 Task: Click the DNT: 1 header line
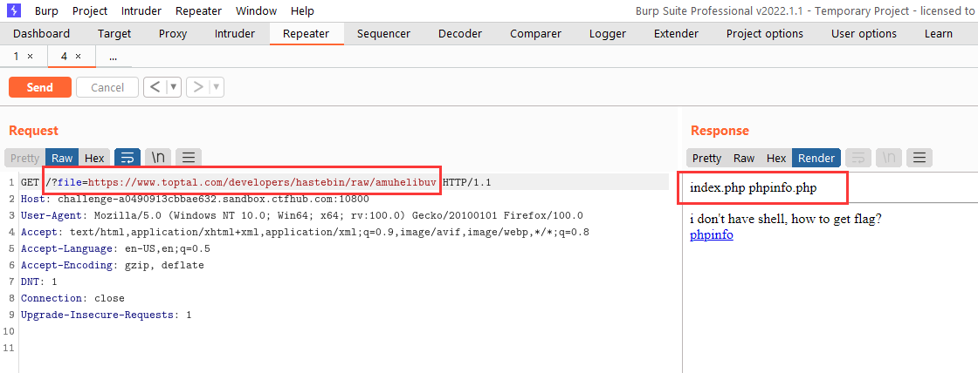(38, 281)
